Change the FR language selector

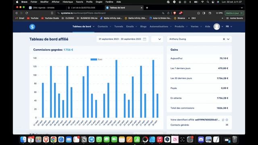pyautogui.click(x=229, y=27)
